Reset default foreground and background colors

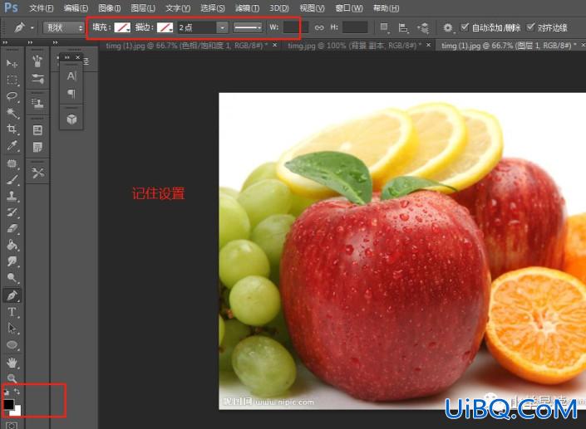[x=7, y=392]
